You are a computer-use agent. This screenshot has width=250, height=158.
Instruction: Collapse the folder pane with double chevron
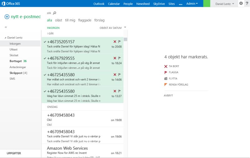pos(6,27)
